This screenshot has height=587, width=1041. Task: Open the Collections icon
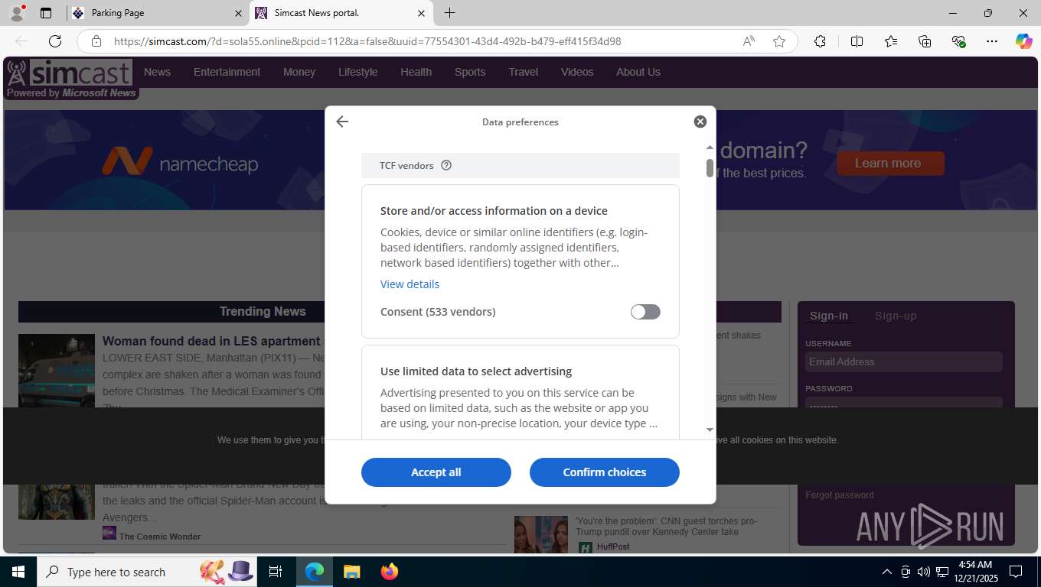[x=925, y=41]
